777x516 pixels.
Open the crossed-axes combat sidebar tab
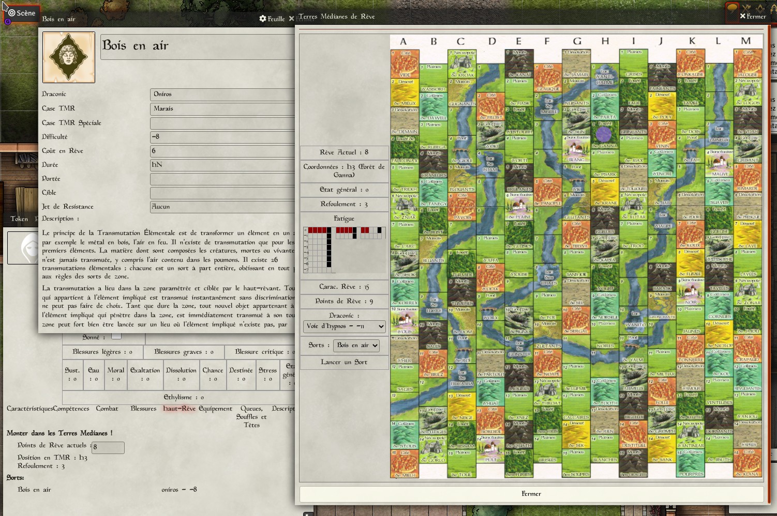click(x=746, y=8)
